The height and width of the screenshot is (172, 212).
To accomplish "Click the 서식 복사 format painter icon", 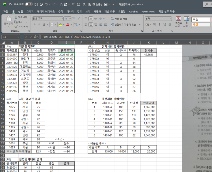I will pos(16,27).
